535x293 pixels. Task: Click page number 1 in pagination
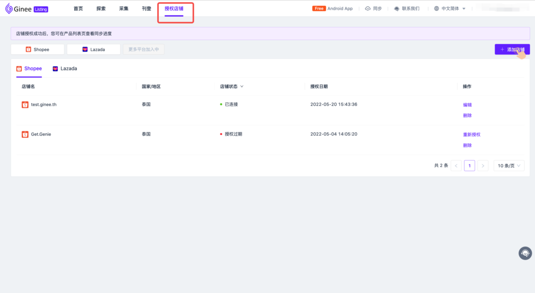(x=469, y=166)
